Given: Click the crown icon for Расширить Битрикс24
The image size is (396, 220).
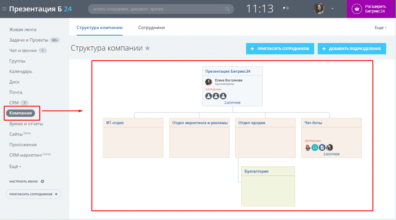Looking at the screenshot, I should click(357, 9).
